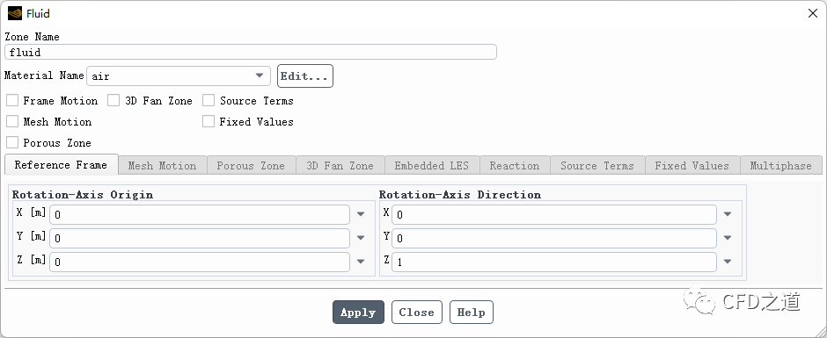Click the Apply button
This screenshot has width=827, height=338.
tap(358, 313)
